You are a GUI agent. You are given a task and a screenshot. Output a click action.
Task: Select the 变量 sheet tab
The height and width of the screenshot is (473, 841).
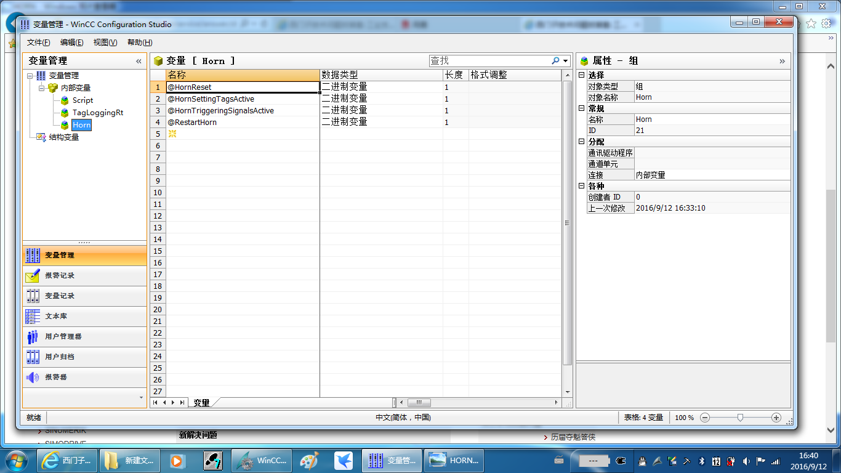pyautogui.click(x=201, y=403)
